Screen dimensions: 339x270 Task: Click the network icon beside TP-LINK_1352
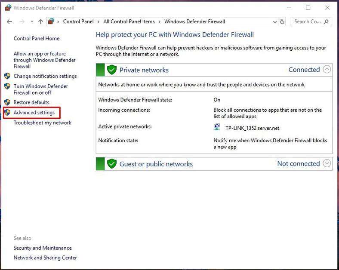(217, 127)
